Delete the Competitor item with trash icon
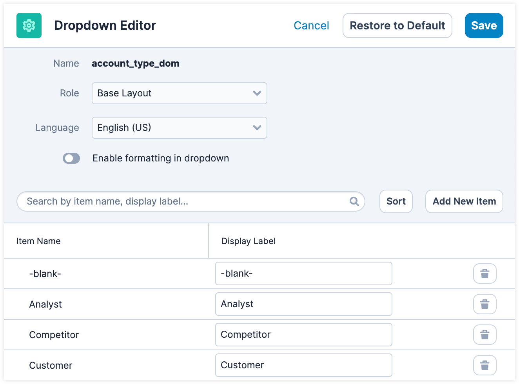This screenshot has height=384, width=519. (x=485, y=335)
